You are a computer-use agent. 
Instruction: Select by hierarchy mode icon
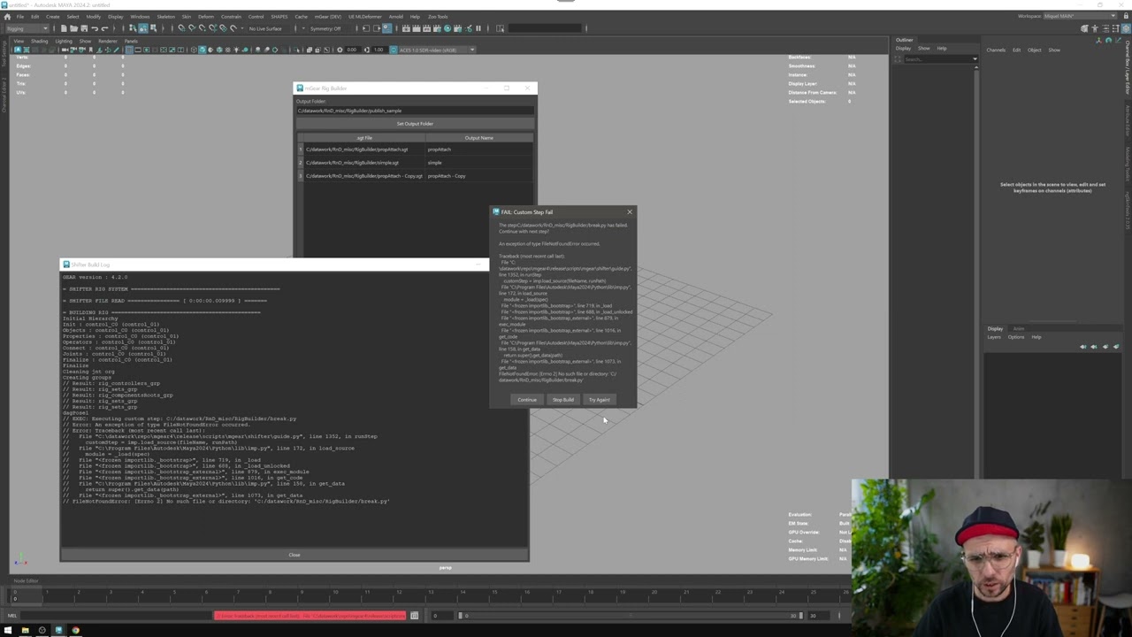tap(133, 28)
